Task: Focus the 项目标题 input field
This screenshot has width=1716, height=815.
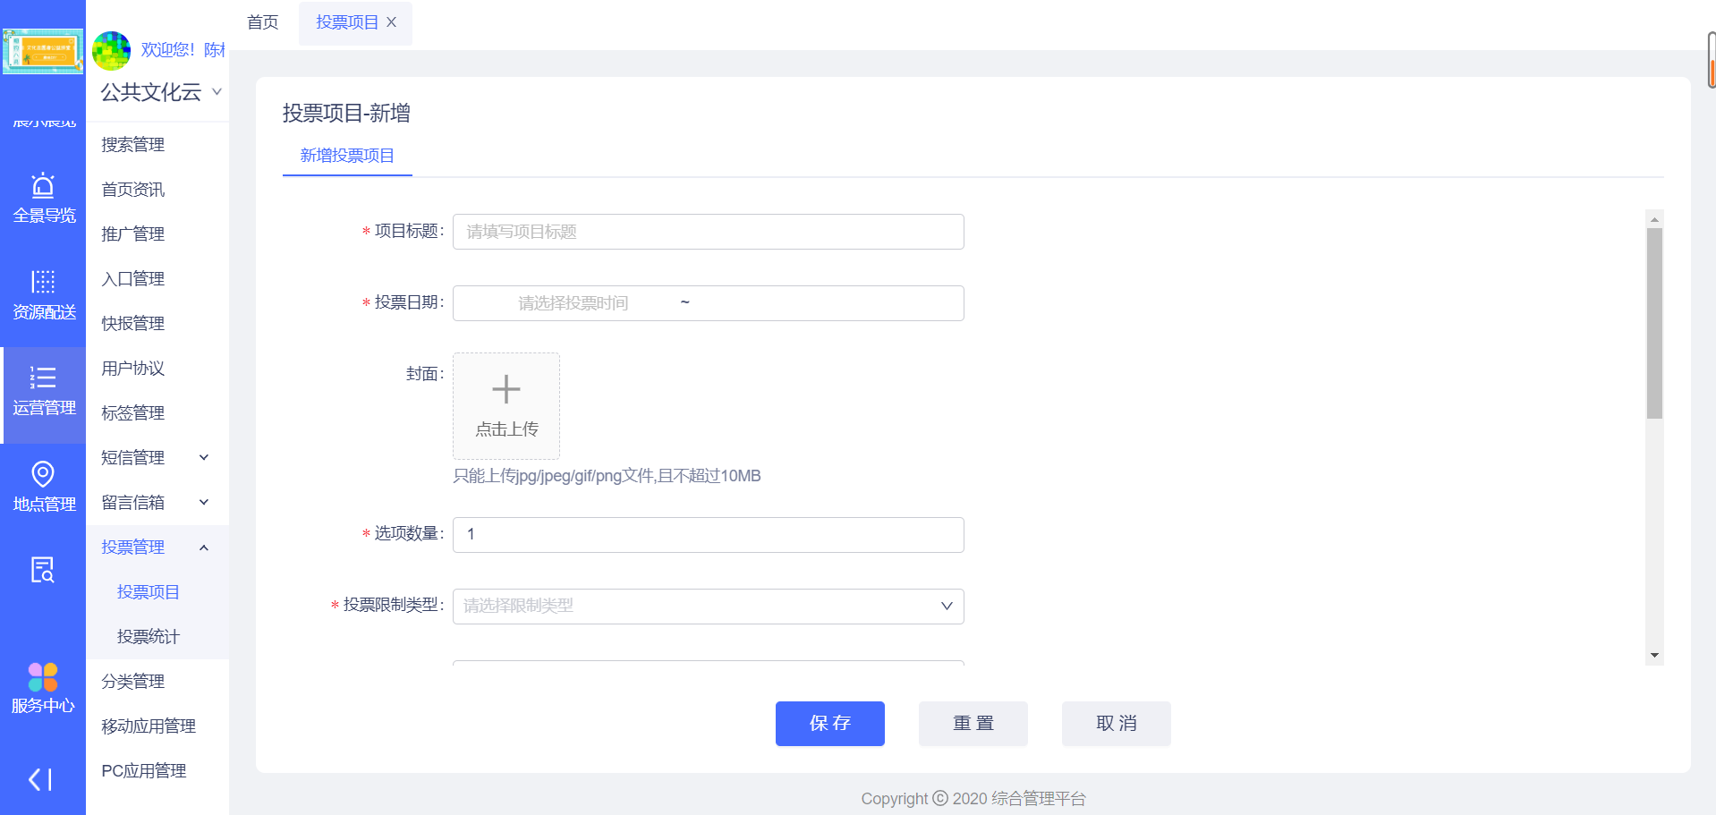Action: tap(709, 232)
